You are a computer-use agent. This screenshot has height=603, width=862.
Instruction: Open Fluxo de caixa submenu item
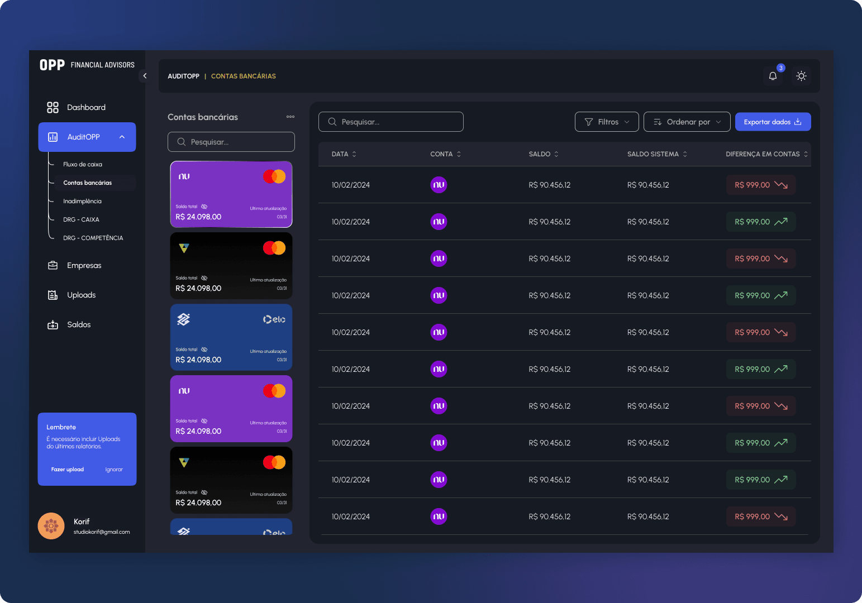tap(83, 164)
